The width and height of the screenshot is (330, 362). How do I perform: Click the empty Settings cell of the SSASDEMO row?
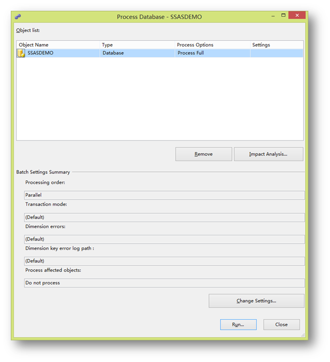(x=277, y=53)
